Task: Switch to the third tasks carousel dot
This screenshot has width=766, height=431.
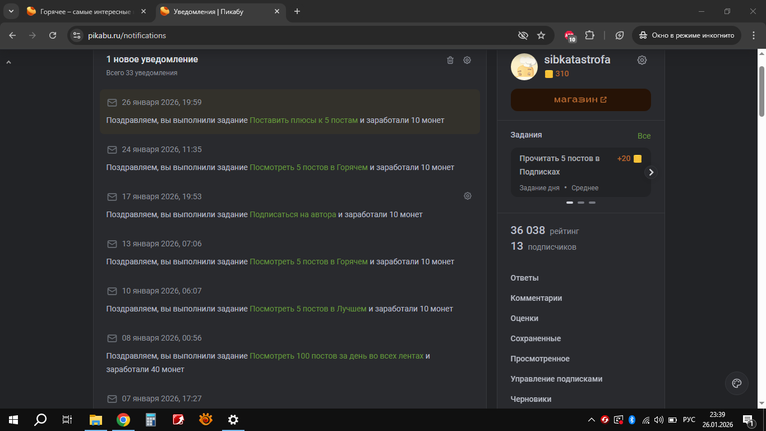Action: click(592, 203)
